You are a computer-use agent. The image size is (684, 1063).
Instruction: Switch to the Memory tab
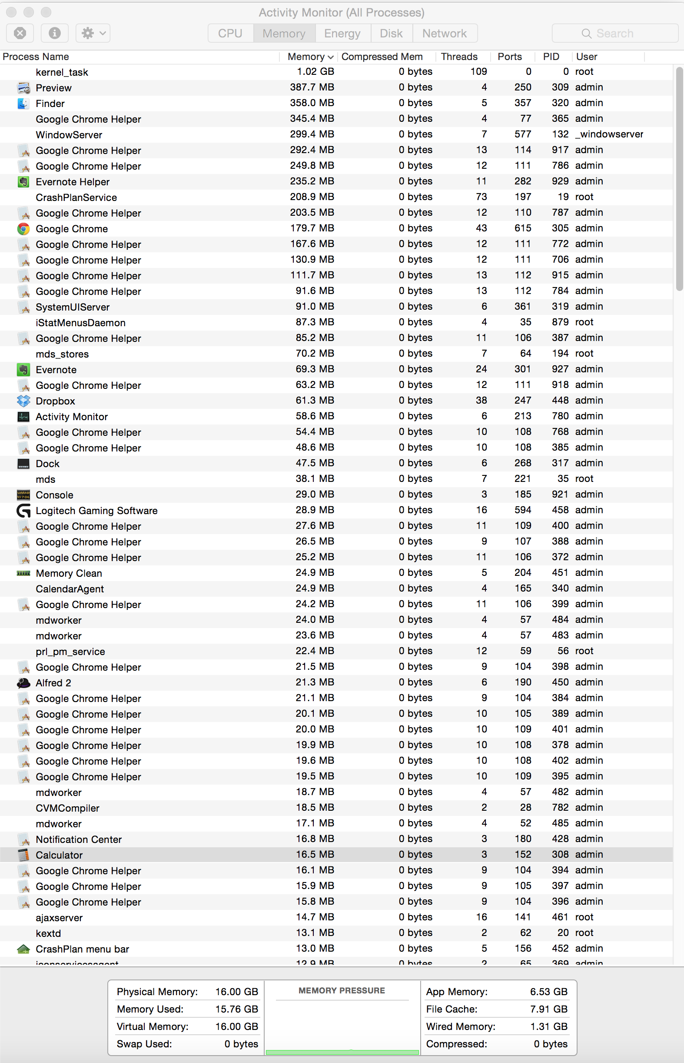pyautogui.click(x=284, y=33)
